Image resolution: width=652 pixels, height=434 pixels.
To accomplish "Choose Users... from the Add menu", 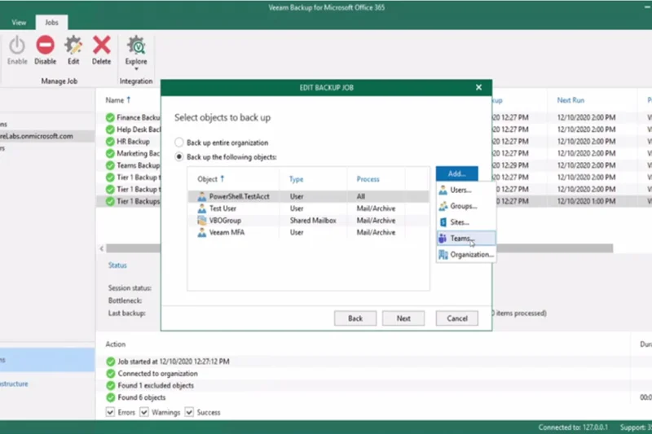I will click(465, 191).
